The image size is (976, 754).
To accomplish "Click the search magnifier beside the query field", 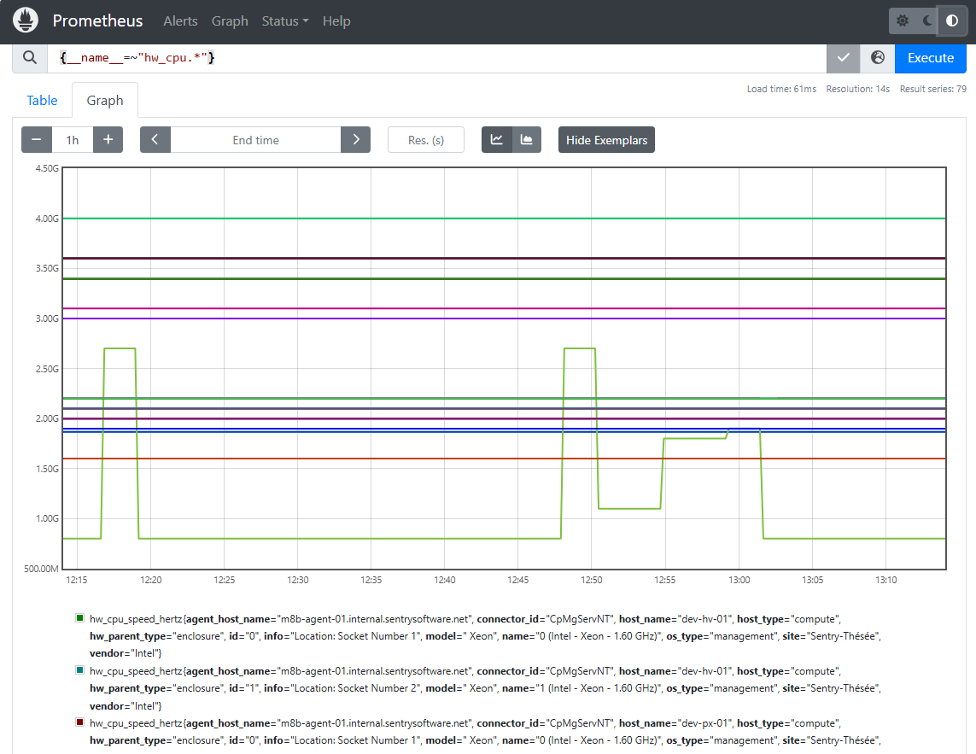I will pos(29,57).
